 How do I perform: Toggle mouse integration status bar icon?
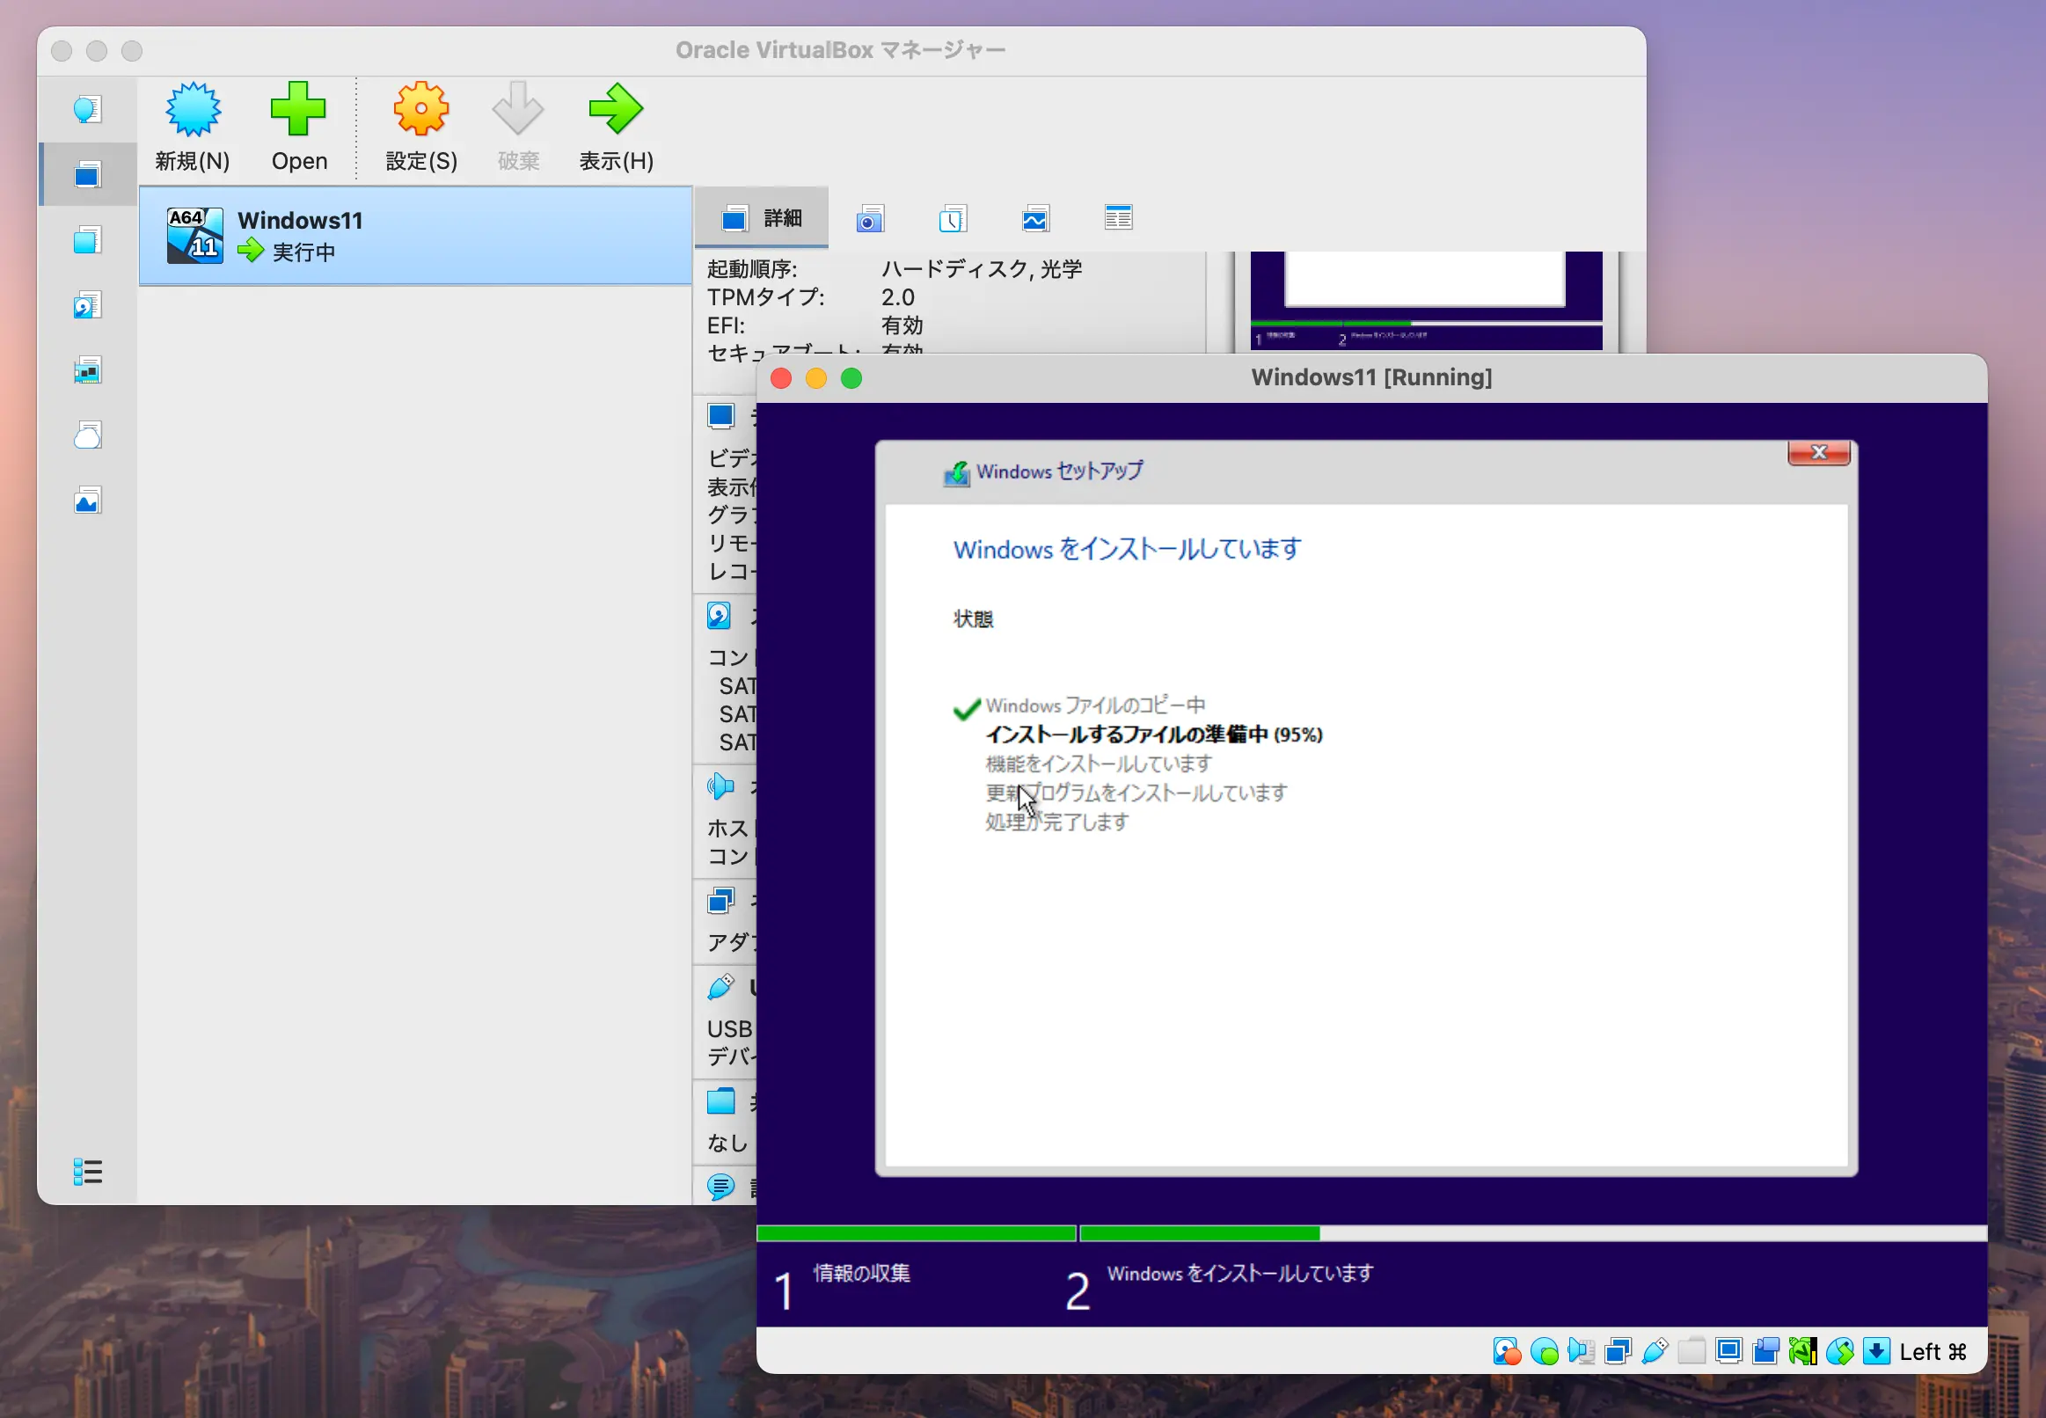[1840, 1351]
